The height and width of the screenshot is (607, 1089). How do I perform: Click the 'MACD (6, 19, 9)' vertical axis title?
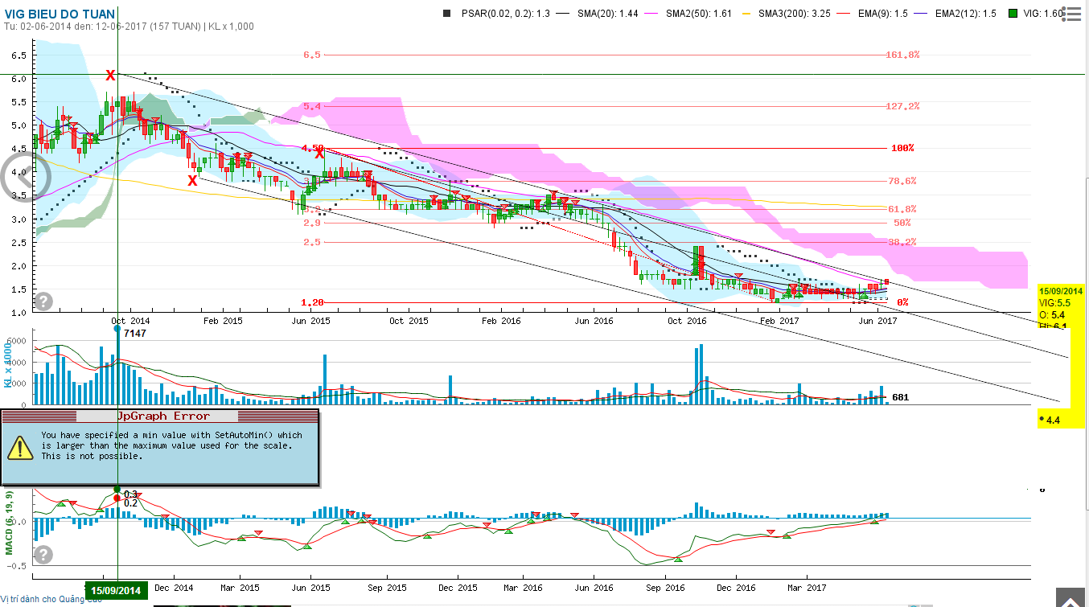(x=10, y=522)
